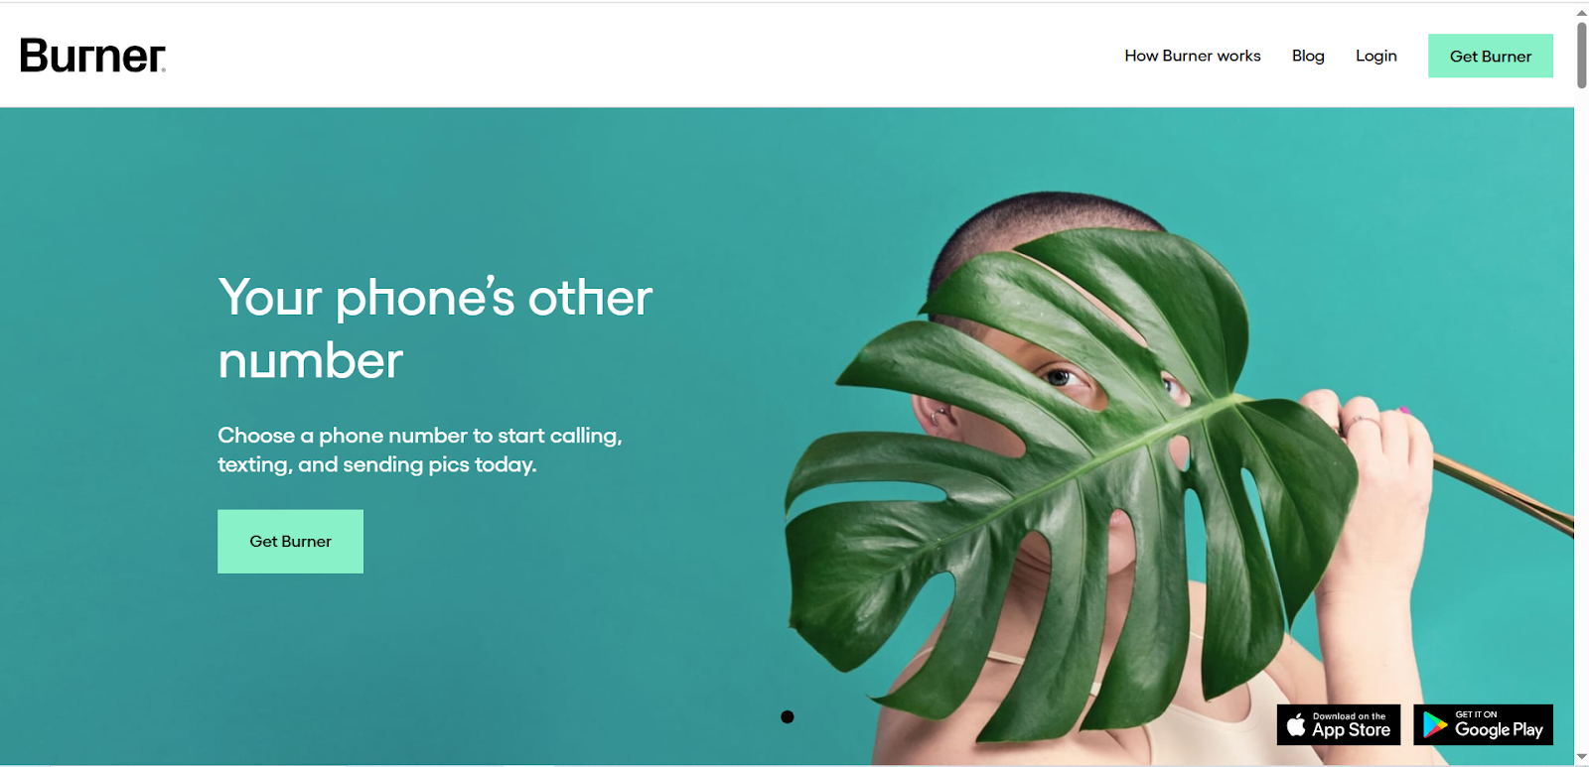1589x767 pixels.
Task: Click the Get Burner button in header
Action: [x=1490, y=56]
